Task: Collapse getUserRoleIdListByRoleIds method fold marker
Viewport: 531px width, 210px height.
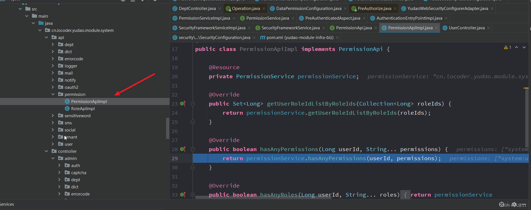Action: (193, 104)
